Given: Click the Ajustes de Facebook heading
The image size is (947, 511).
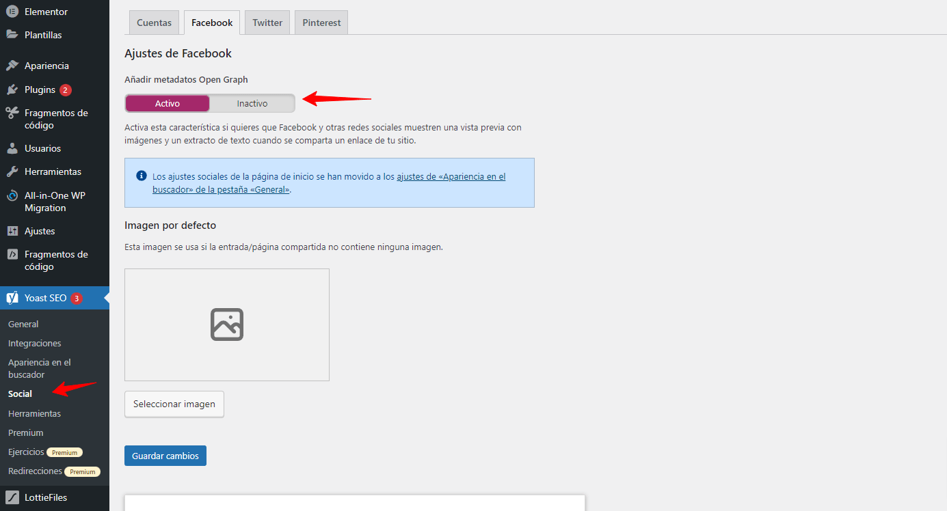Looking at the screenshot, I should [x=178, y=53].
